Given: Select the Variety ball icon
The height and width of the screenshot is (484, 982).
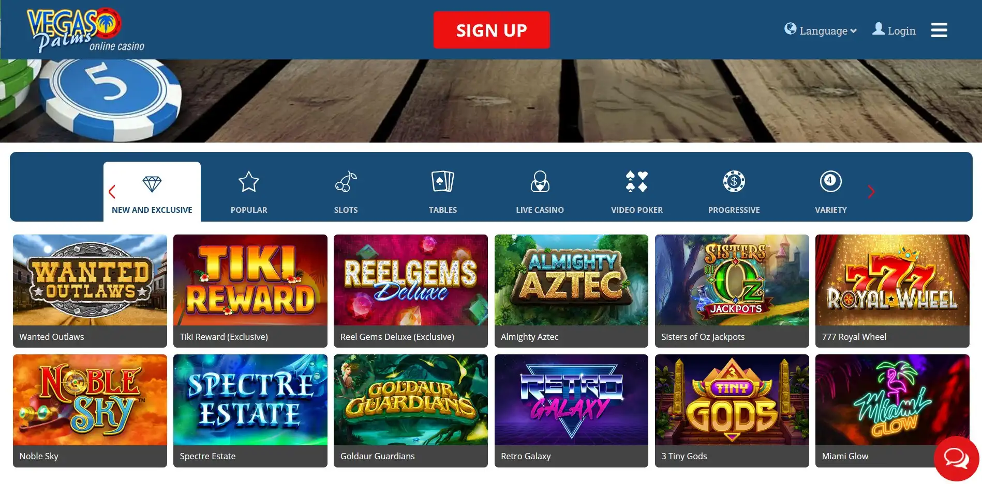Looking at the screenshot, I should pos(831,182).
